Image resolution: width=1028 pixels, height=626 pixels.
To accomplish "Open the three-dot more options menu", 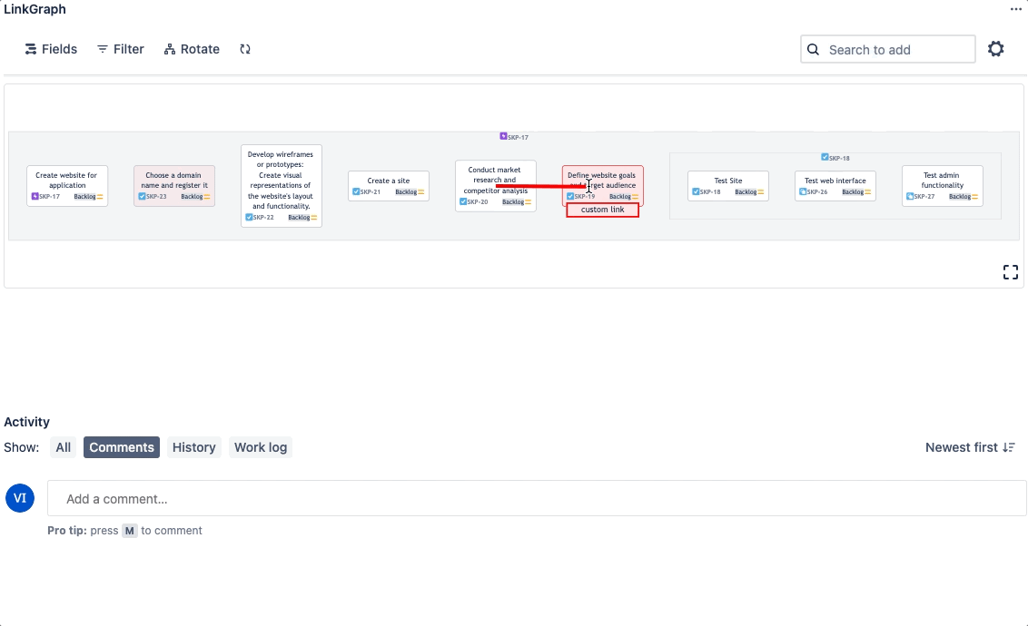I will pos(1016,9).
